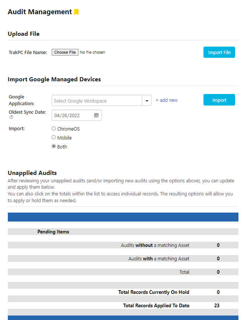Click the Import File button
Screen dimensions: 247x320
[219, 52]
